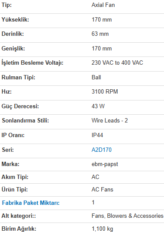Select the Axial Fan type value
164x232 pixels.
click(x=103, y=5)
